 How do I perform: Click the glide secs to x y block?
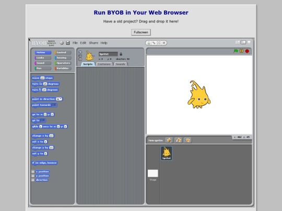pyautogui.click(x=50, y=127)
